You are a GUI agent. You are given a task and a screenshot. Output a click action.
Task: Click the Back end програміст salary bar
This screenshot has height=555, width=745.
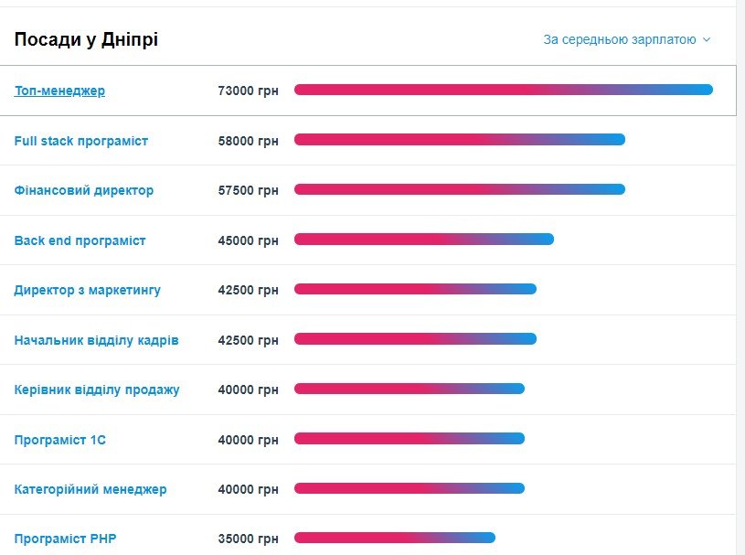click(423, 240)
